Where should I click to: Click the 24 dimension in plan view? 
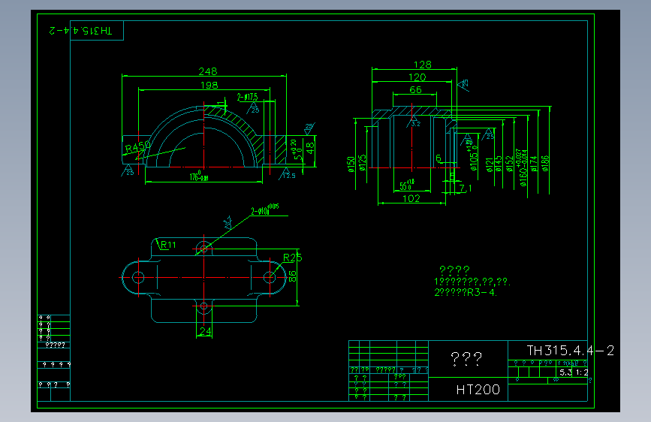tap(205, 331)
